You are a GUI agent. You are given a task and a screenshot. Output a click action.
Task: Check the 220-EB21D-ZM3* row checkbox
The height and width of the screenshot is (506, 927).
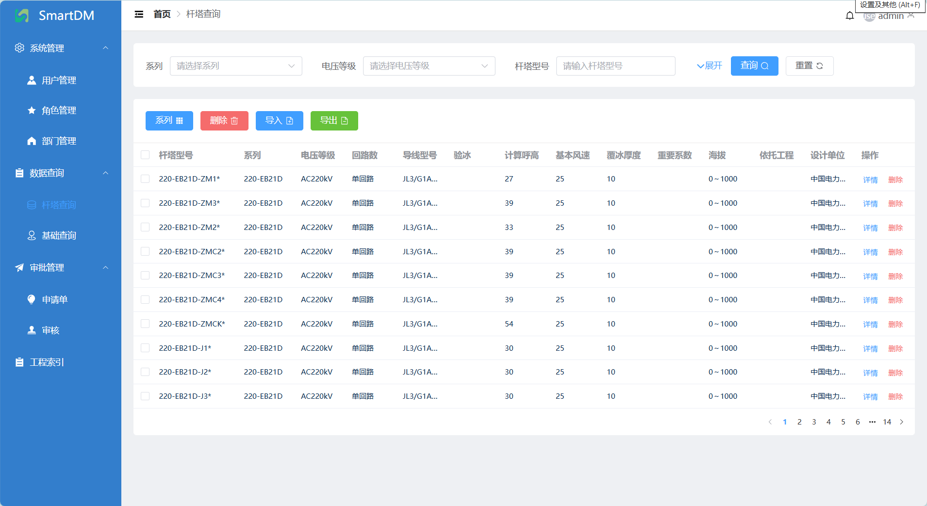pyautogui.click(x=145, y=203)
